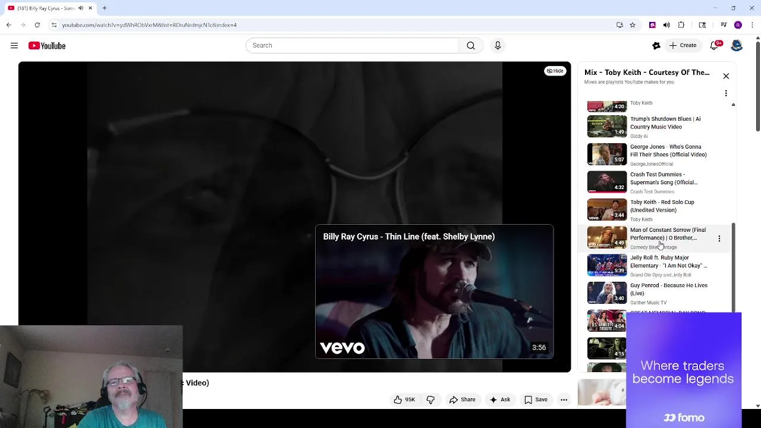Screen dimensions: 761x428
Task: Share the video
Action: tap(463, 400)
